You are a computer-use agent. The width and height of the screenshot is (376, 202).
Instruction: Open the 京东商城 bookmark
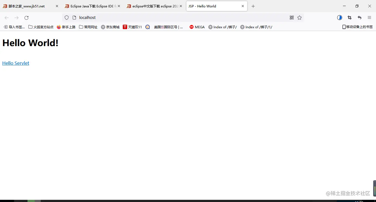(x=110, y=27)
